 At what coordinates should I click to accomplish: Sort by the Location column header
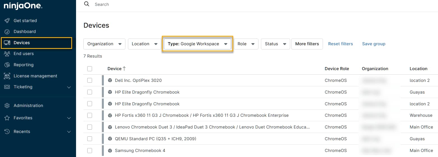(x=418, y=69)
